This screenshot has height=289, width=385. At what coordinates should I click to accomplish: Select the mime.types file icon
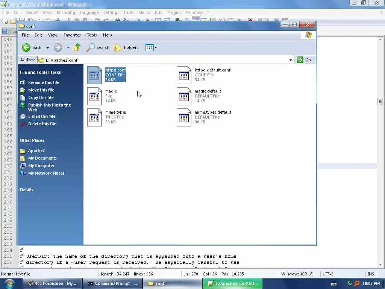[x=94, y=117]
